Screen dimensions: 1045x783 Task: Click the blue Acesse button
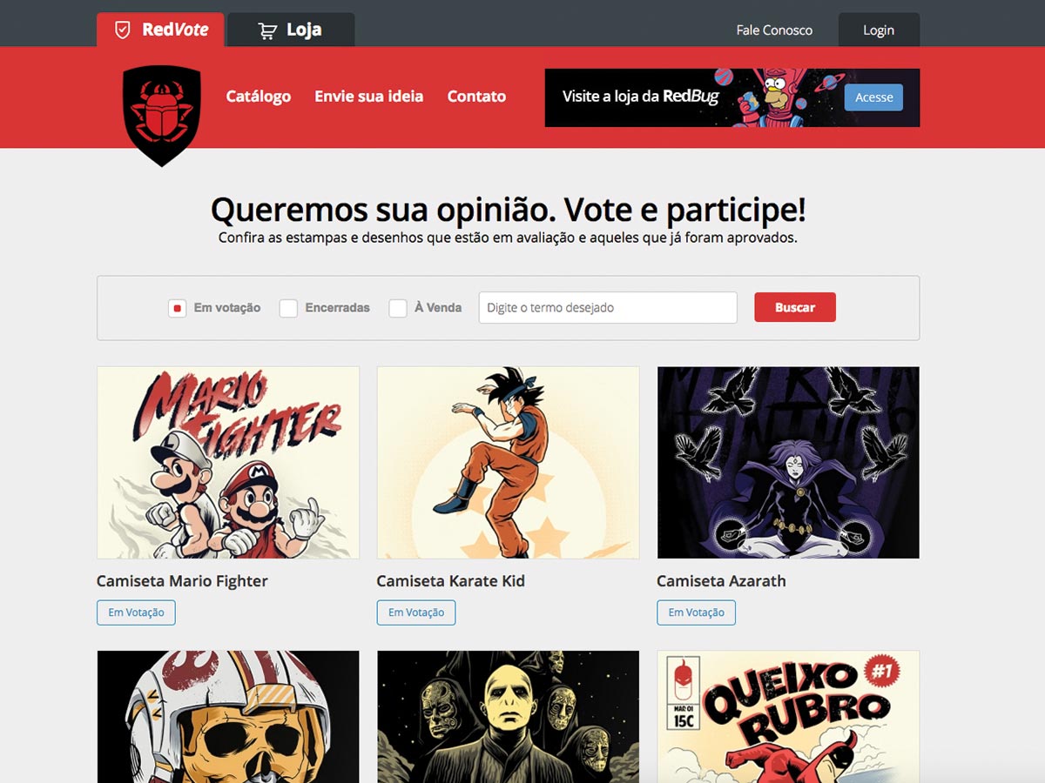click(873, 97)
